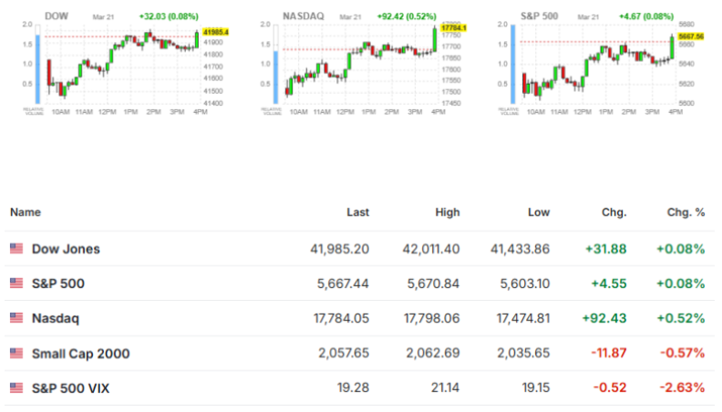Open the Dow Jones index link
The width and height of the screenshot is (722, 412).
[66, 249]
